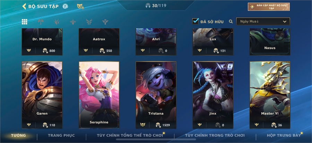The height and width of the screenshot is (143, 312).
Task: Open the help question mark icon
Action: (x=65, y=6)
